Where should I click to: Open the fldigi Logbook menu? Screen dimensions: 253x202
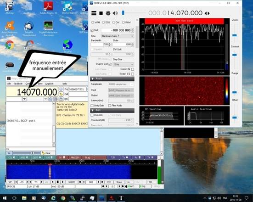click(x=50, y=84)
